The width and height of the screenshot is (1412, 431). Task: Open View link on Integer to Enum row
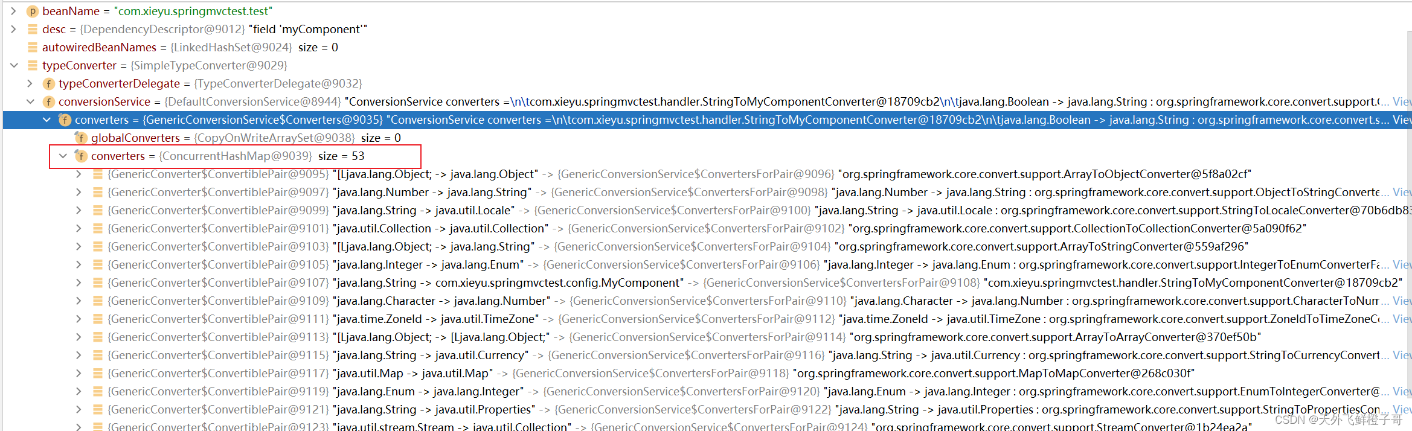pos(1402,264)
